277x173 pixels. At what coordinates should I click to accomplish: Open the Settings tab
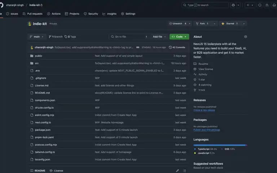point(128,14)
